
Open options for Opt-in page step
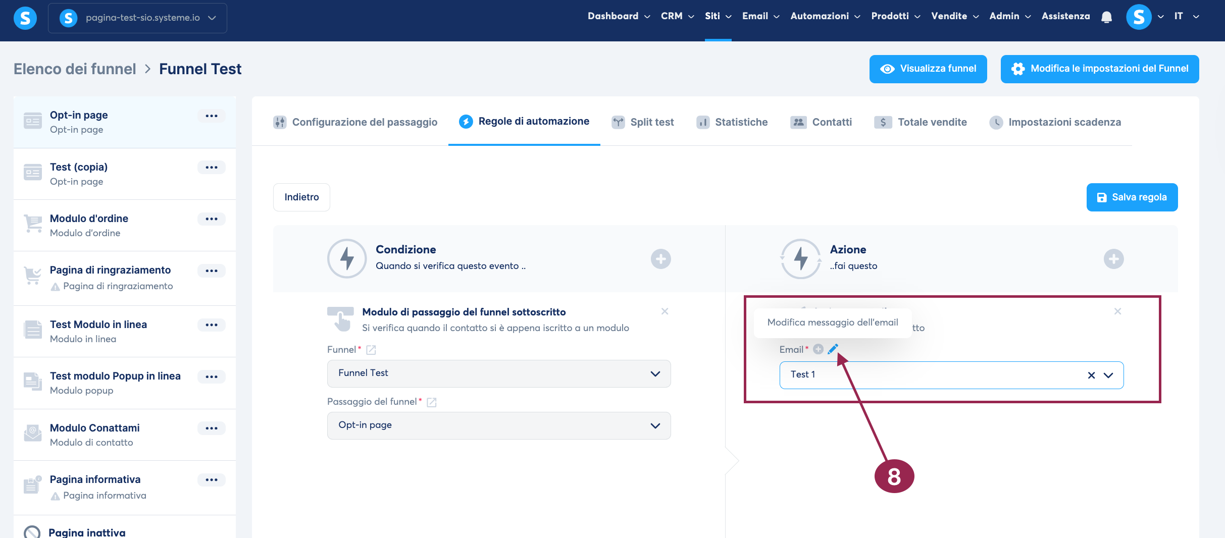click(x=212, y=116)
